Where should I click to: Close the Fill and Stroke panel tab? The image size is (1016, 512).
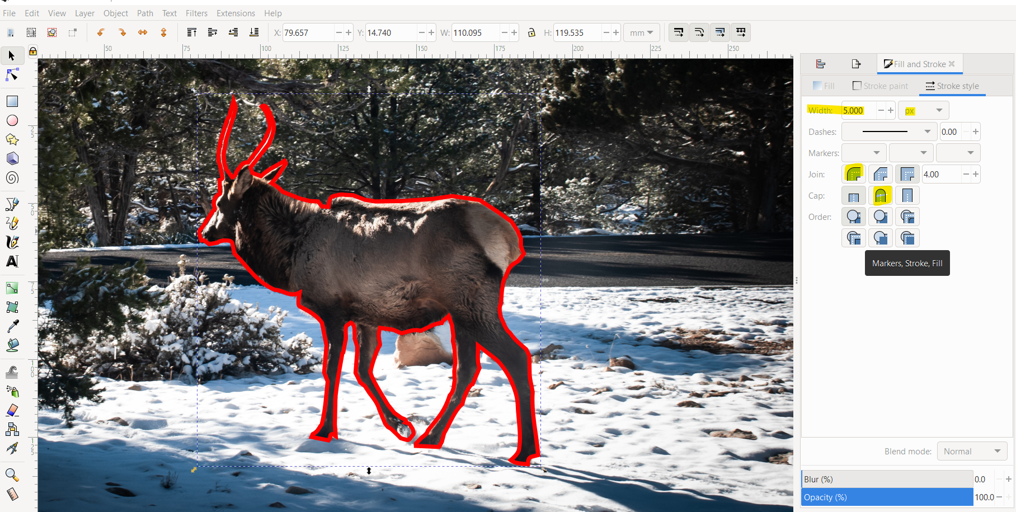coord(952,64)
